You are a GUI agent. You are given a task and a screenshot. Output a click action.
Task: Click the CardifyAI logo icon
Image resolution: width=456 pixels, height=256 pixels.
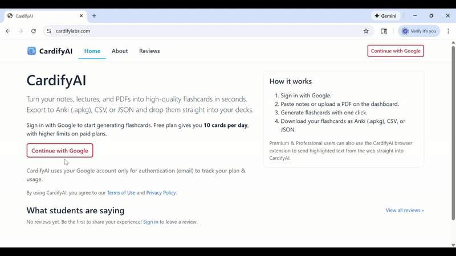(31, 51)
